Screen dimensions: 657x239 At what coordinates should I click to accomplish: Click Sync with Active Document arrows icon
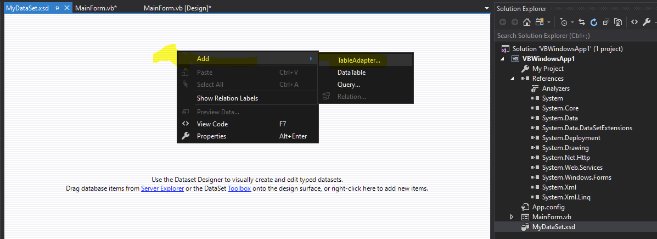pyautogui.click(x=582, y=22)
